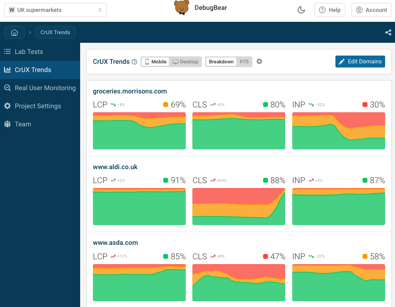Click Morrisons INP red status dot
This screenshot has width=395, height=307.
click(x=365, y=105)
